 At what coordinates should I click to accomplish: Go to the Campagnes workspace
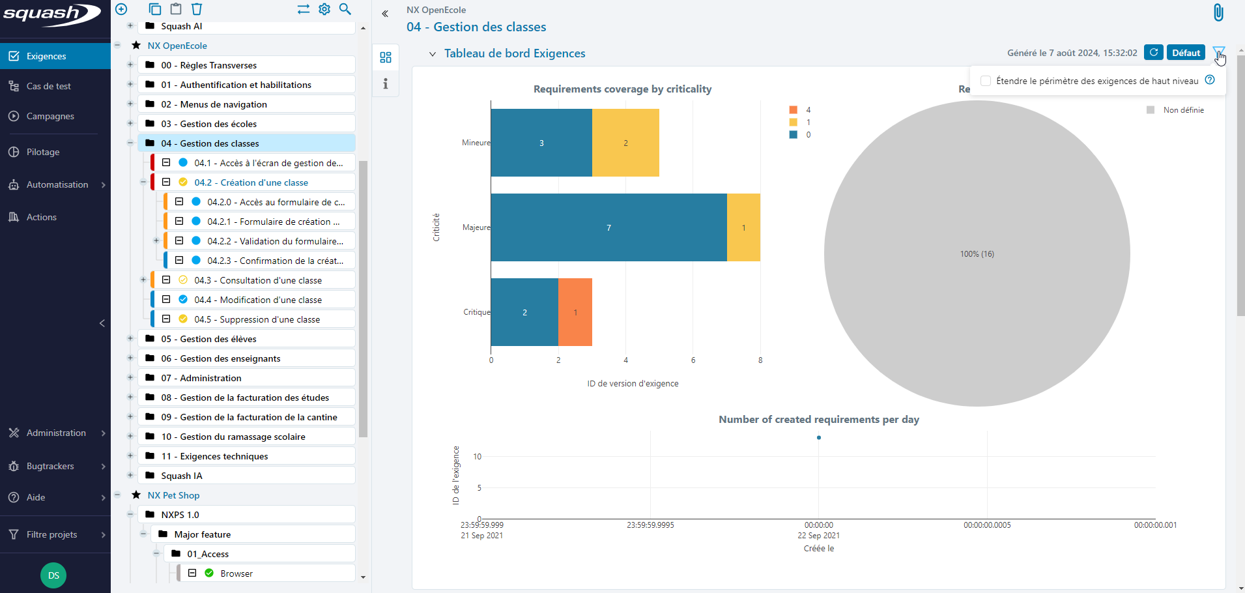[50, 116]
